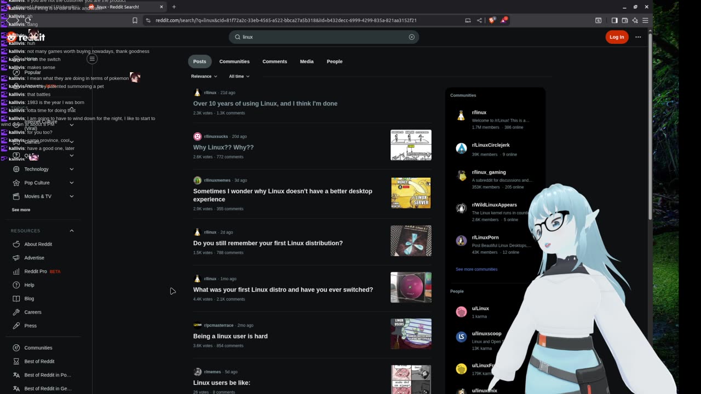Click See more communities link

pos(476,269)
